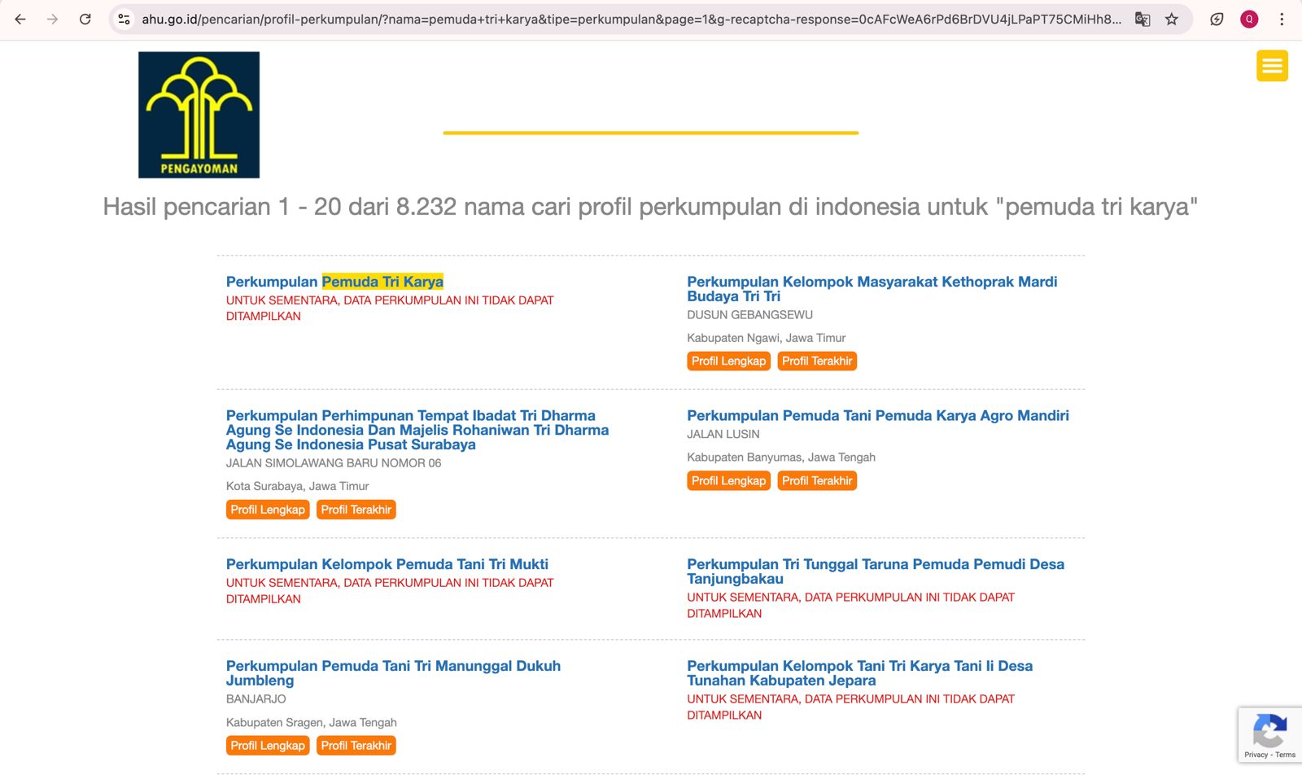The height and width of the screenshot is (775, 1302).
Task: Click the translate page icon
Action: pyautogui.click(x=1143, y=19)
